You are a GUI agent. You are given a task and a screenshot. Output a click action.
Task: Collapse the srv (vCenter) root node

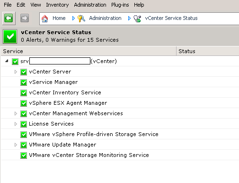point(7,61)
